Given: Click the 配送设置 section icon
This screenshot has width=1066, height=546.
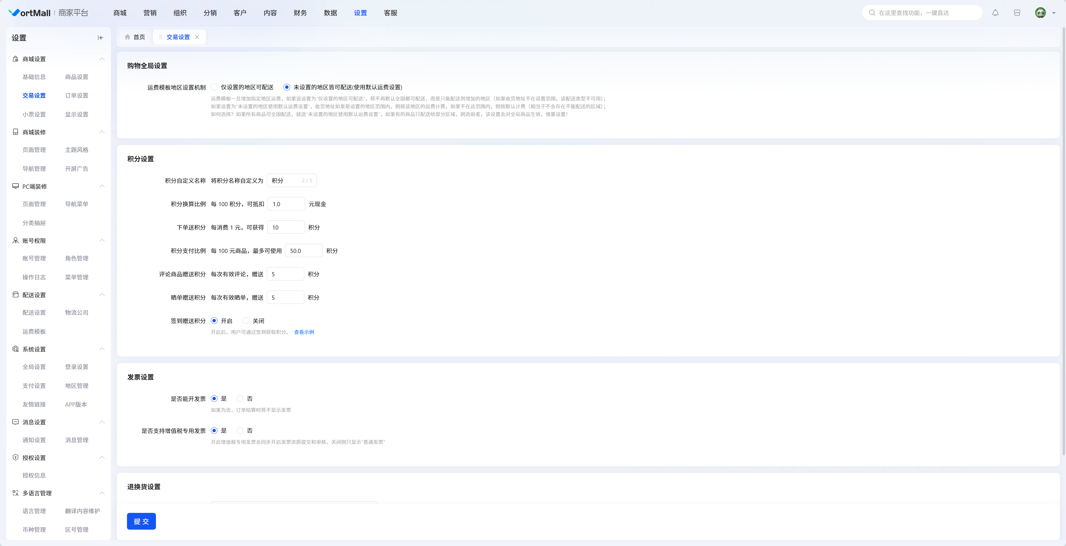Looking at the screenshot, I should click(15, 295).
